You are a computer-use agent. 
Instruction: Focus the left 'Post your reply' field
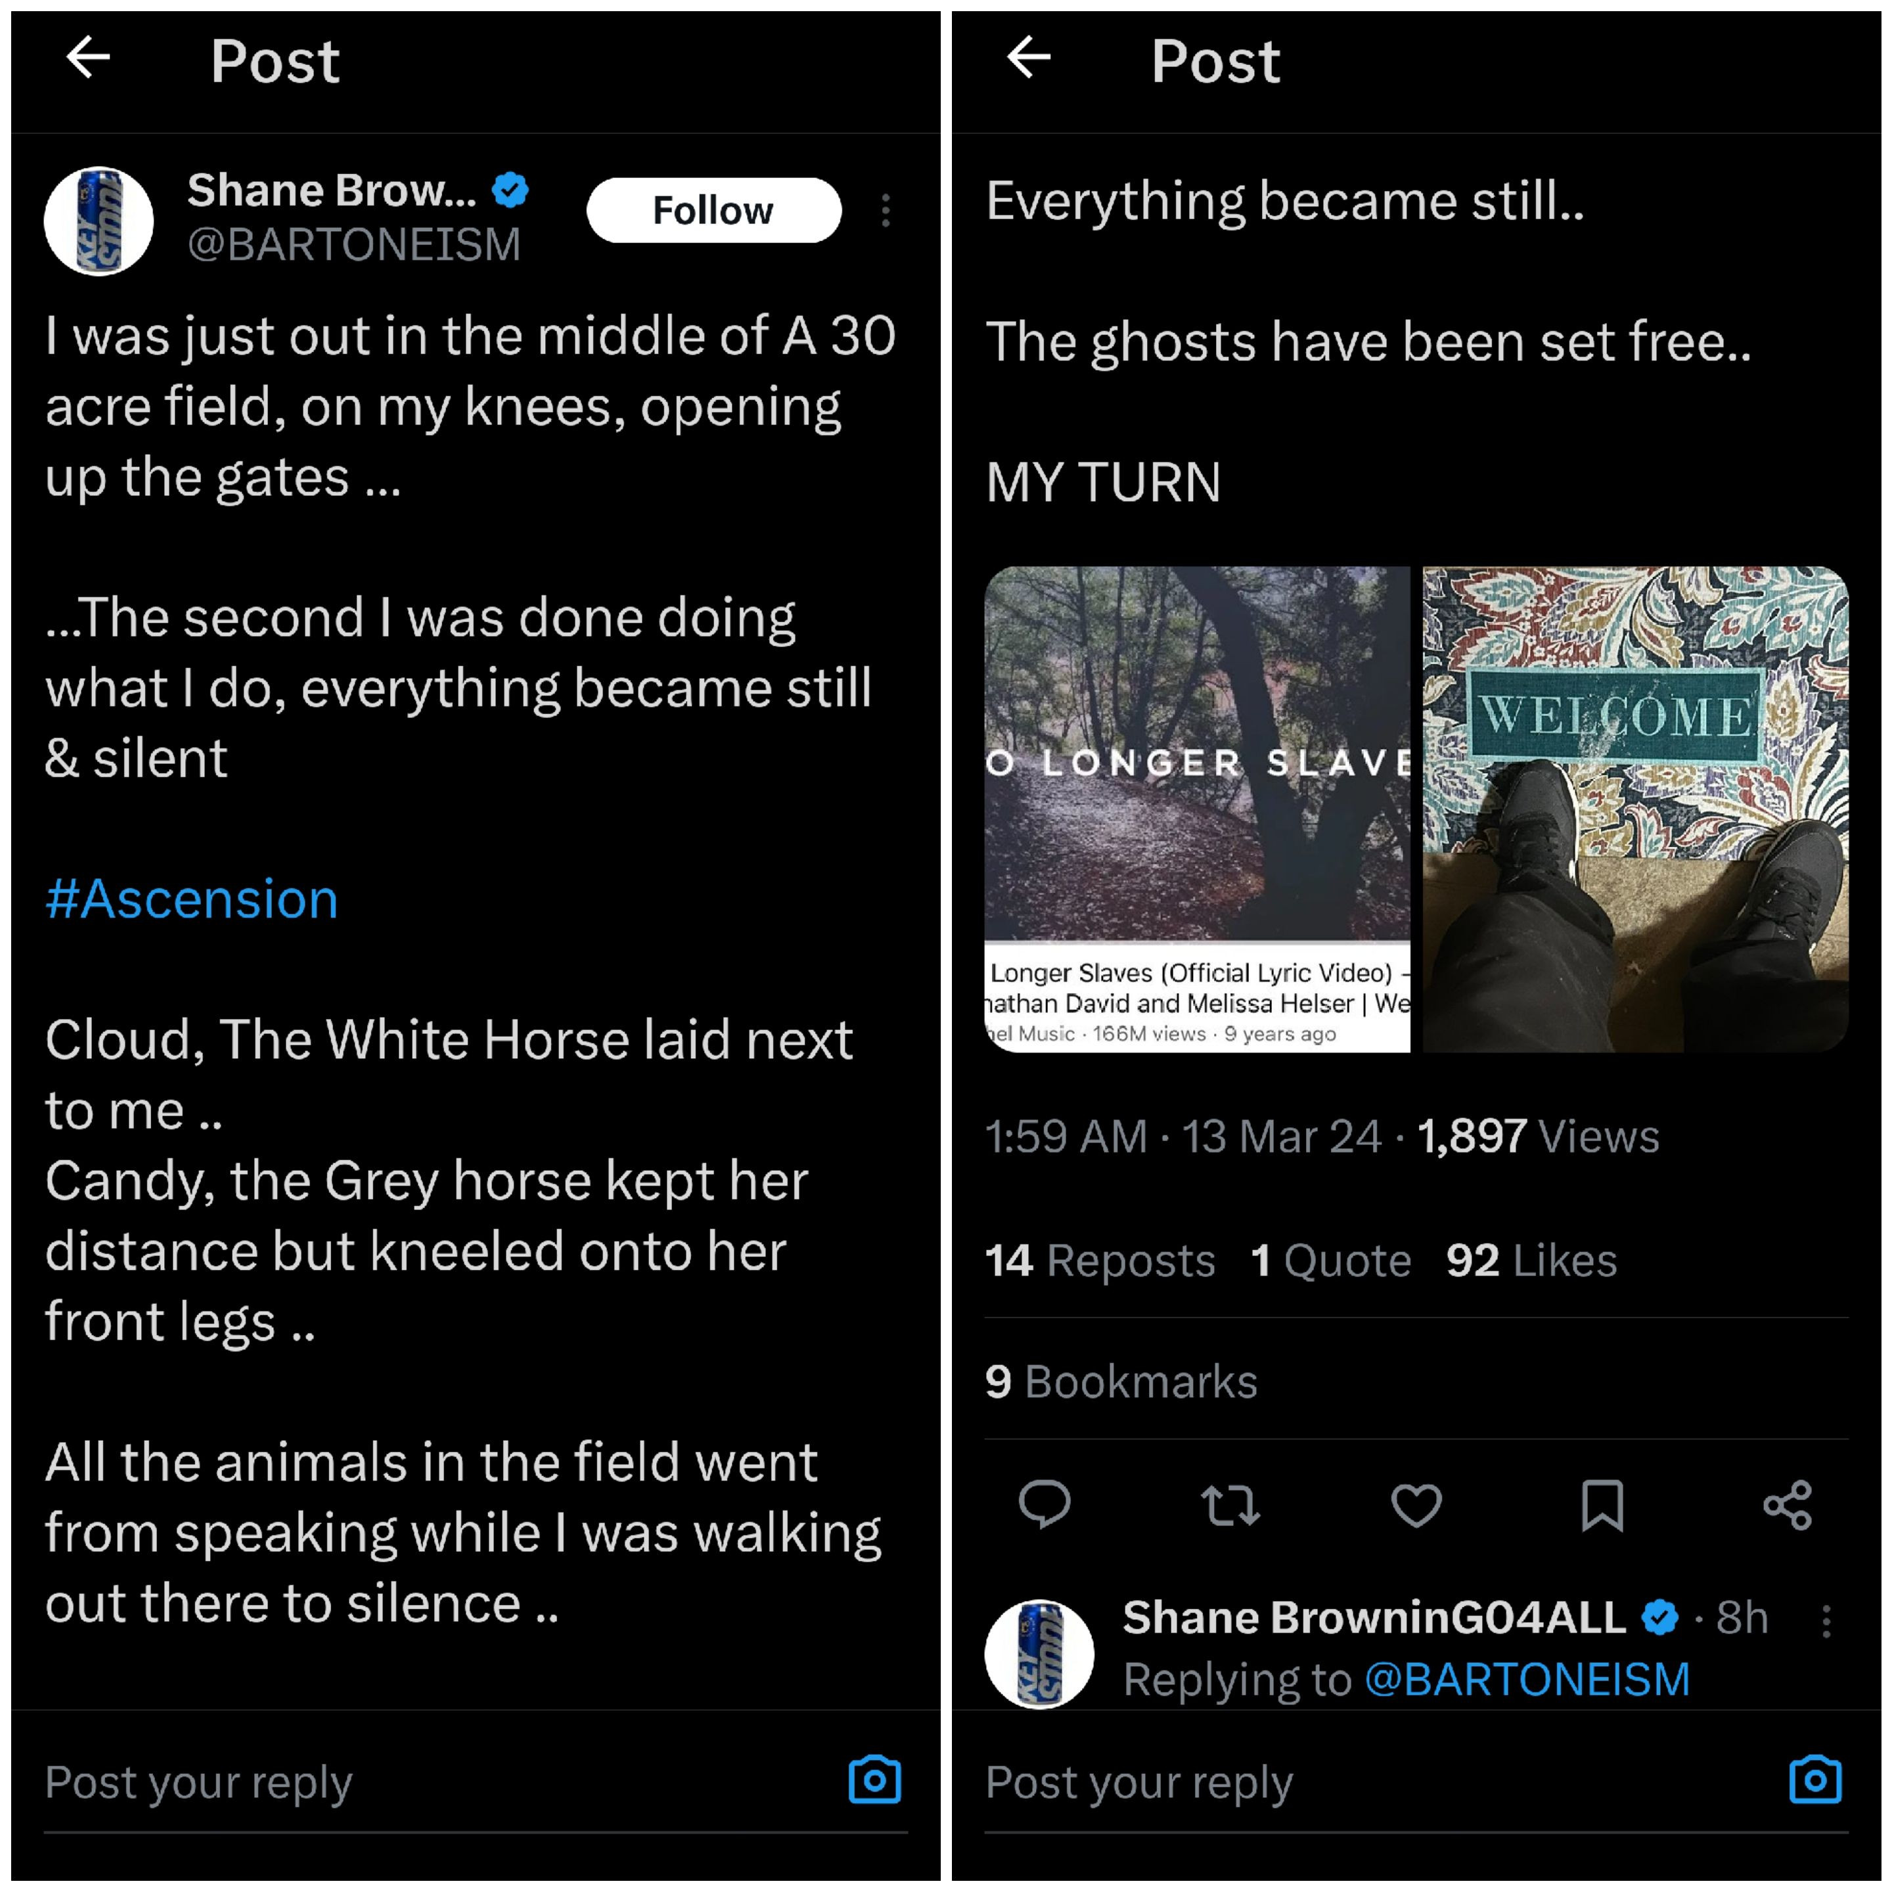coord(392,1782)
